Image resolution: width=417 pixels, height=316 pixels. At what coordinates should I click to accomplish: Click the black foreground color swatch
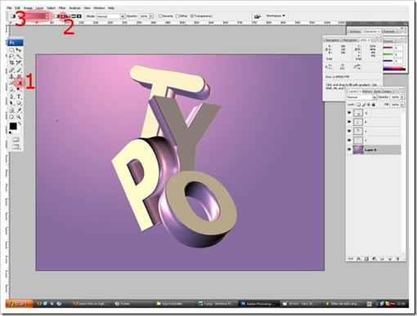tap(13, 127)
